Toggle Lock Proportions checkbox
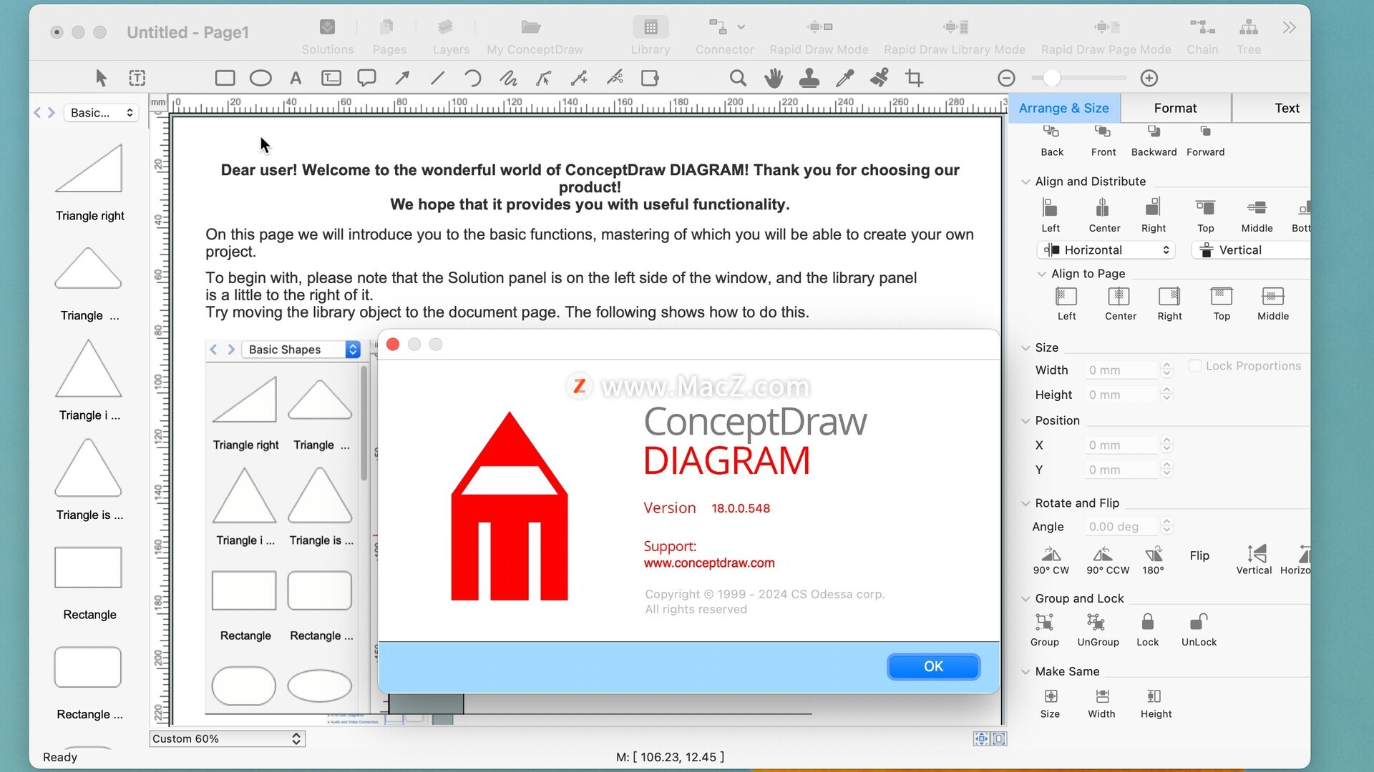Screen dimensions: 1374x772 coord(1194,365)
